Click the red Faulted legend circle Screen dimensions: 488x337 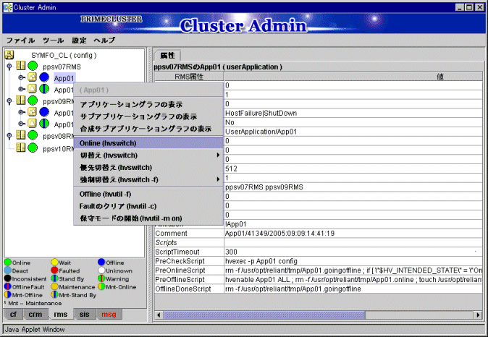pos(55,270)
